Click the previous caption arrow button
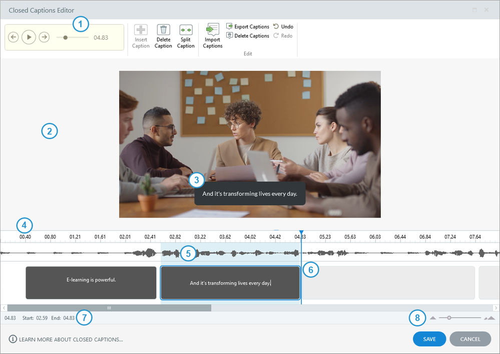 coord(14,37)
